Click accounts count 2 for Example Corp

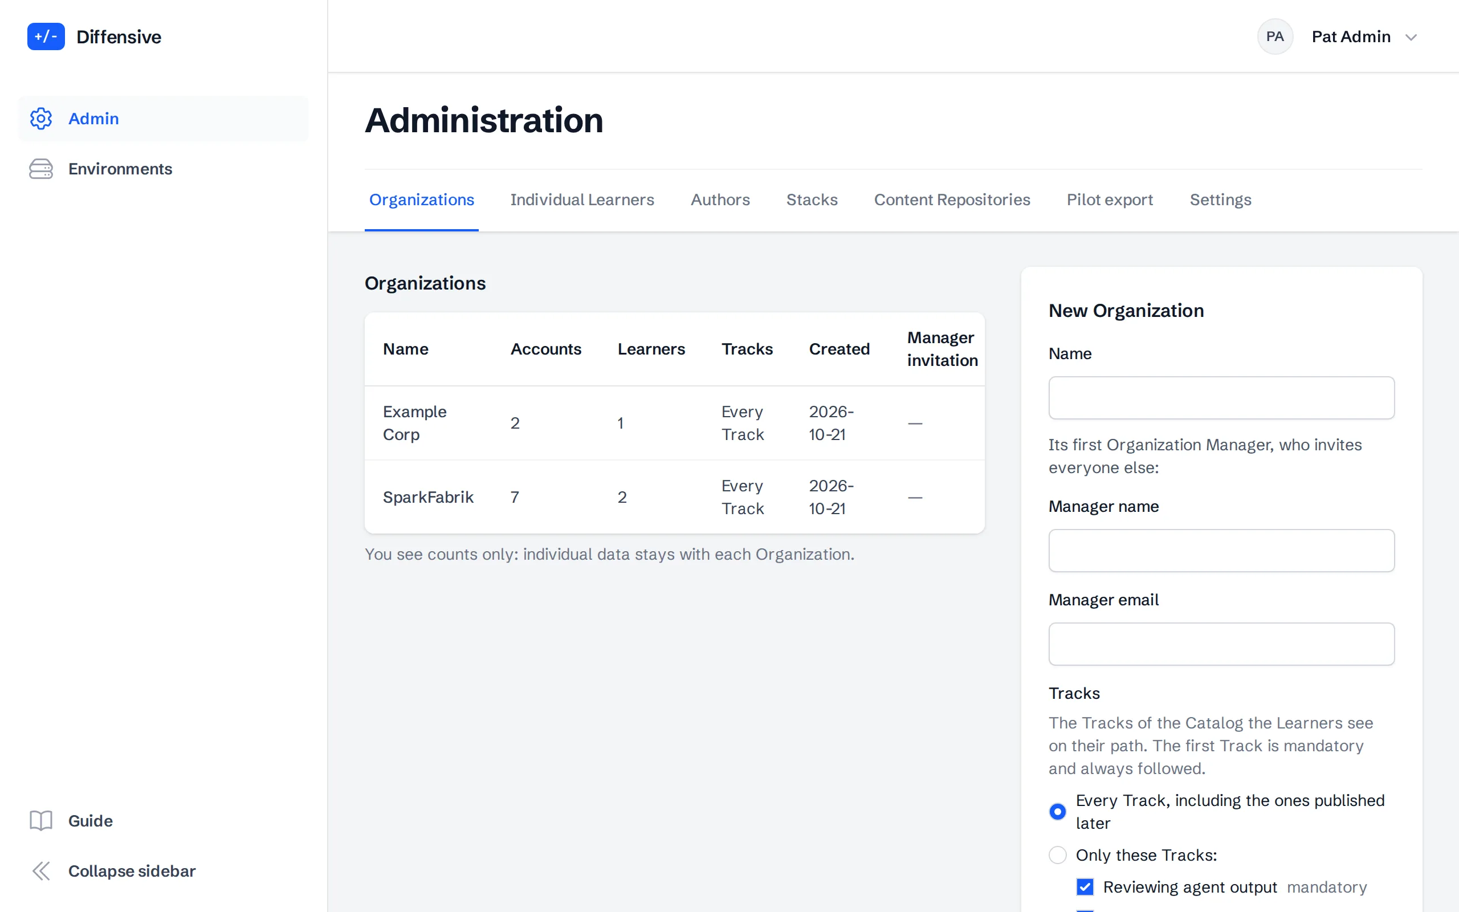click(515, 423)
